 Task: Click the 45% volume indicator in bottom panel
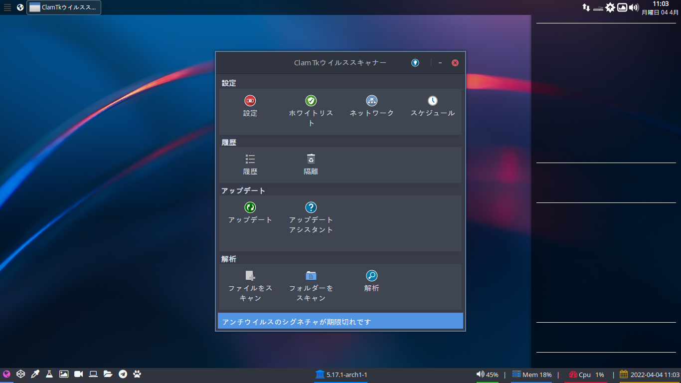[487, 375]
